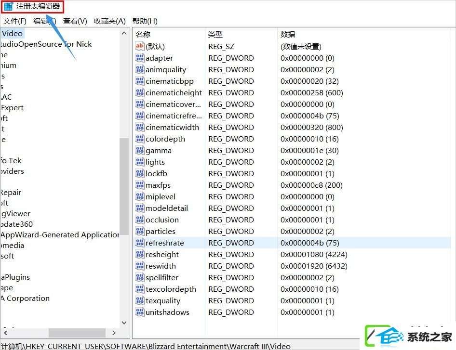Click the tree pane's left scroll arrow
Screen dimensions: 456x350
tap(5, 333)
